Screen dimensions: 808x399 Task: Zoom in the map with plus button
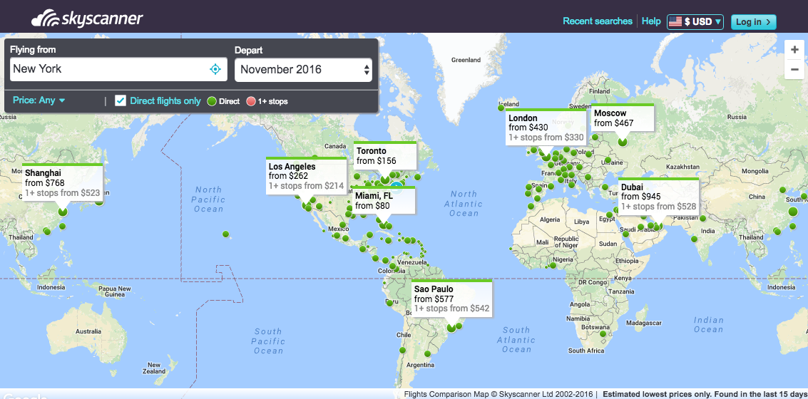(794, 50)
